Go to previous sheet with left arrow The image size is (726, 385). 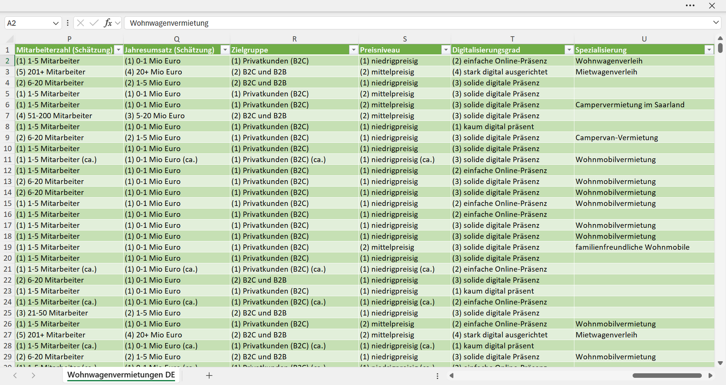coord(15,375)
